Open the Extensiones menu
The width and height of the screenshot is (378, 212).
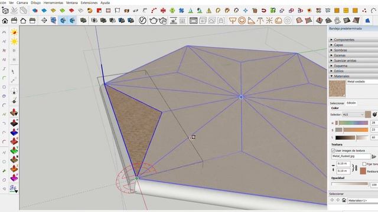click(89, 2)
